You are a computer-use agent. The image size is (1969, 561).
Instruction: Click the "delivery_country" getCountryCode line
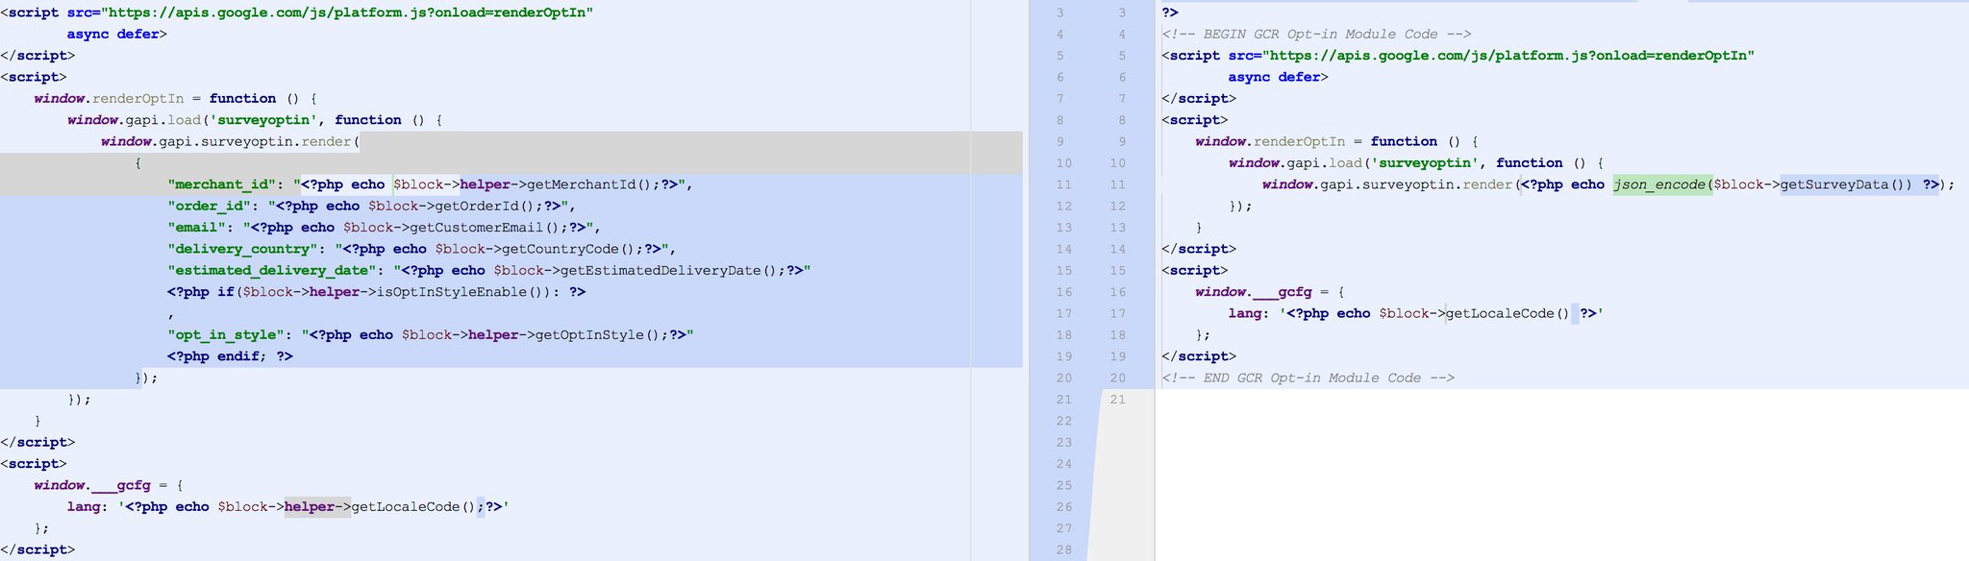pos(421,249)
